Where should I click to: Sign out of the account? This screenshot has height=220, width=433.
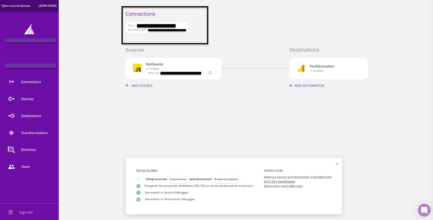point(26,212)
